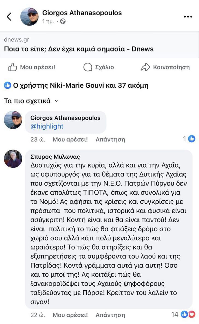Viewport: 199px width, 324px height.
Task: Tap the share arrow icon
Action: (146, 67)
